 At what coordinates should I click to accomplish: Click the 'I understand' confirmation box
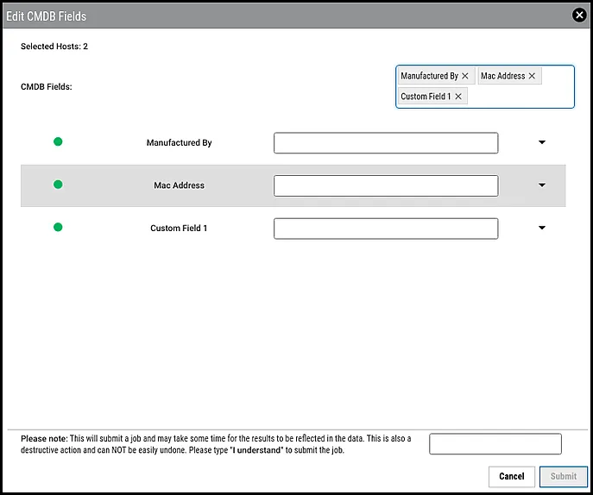(495, 444)
